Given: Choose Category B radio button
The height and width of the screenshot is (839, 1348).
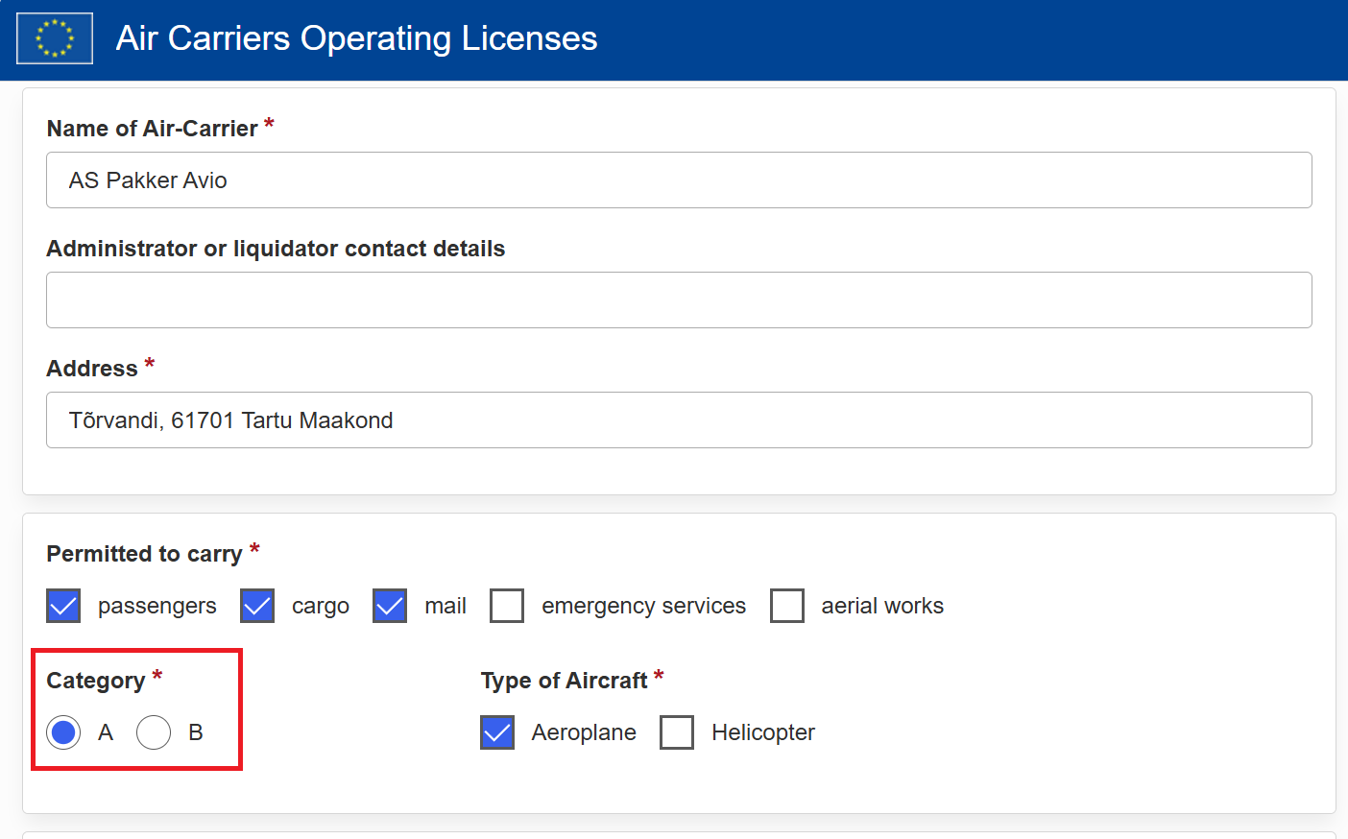Looking at the screenshot, I should pos(154,732).
